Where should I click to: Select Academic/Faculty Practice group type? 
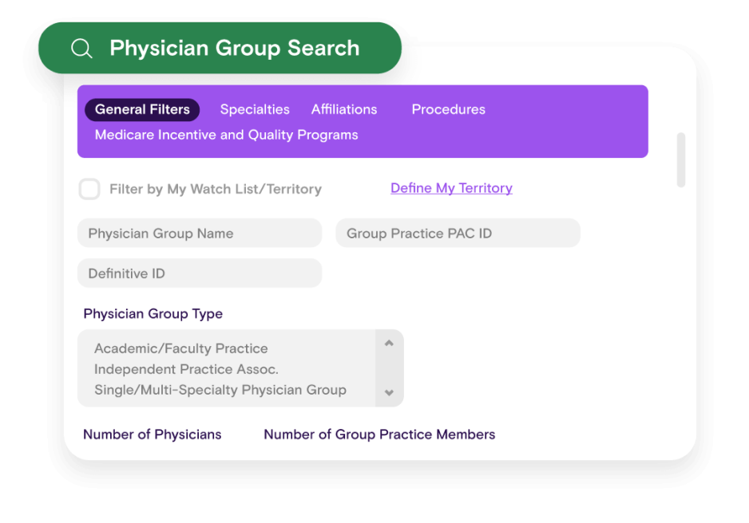click(x=181, y=348)
